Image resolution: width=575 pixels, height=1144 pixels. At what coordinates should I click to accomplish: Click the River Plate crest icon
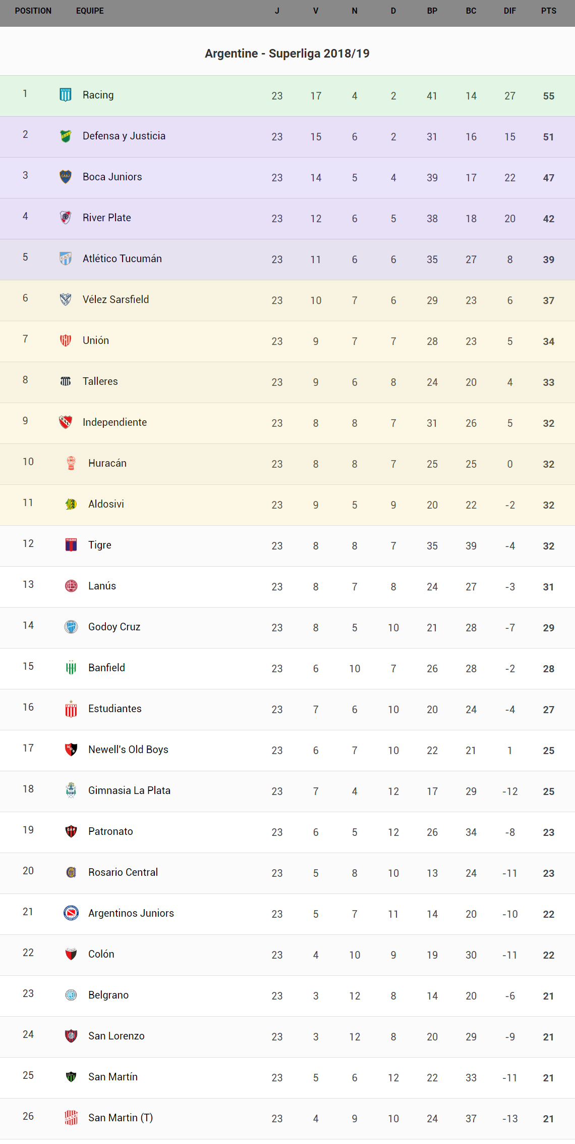point(66,218)
